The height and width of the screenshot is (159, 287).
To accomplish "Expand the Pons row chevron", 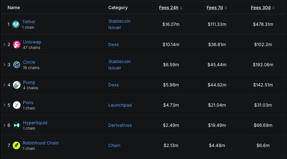I will pos(4,105).
